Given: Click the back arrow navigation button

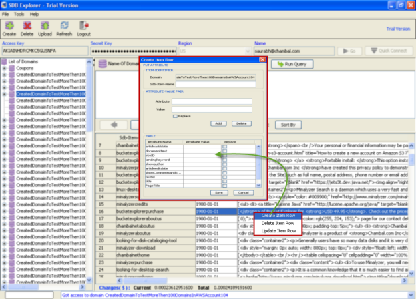Looking at the screenshot, I should pyautogui.click(x=114, y=125).
